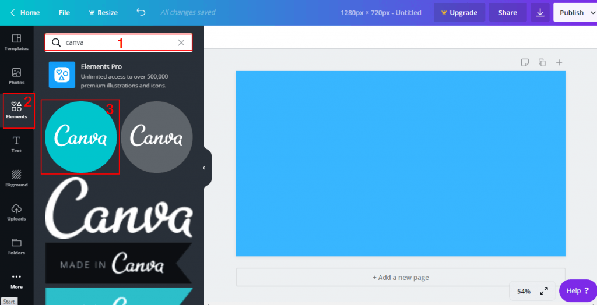This screenshot has height=305, width=597.
Task: Click the search input field containing canva
Action: (118, 42)
